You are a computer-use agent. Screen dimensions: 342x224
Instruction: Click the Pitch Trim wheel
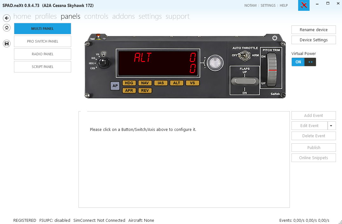[271, 70]
